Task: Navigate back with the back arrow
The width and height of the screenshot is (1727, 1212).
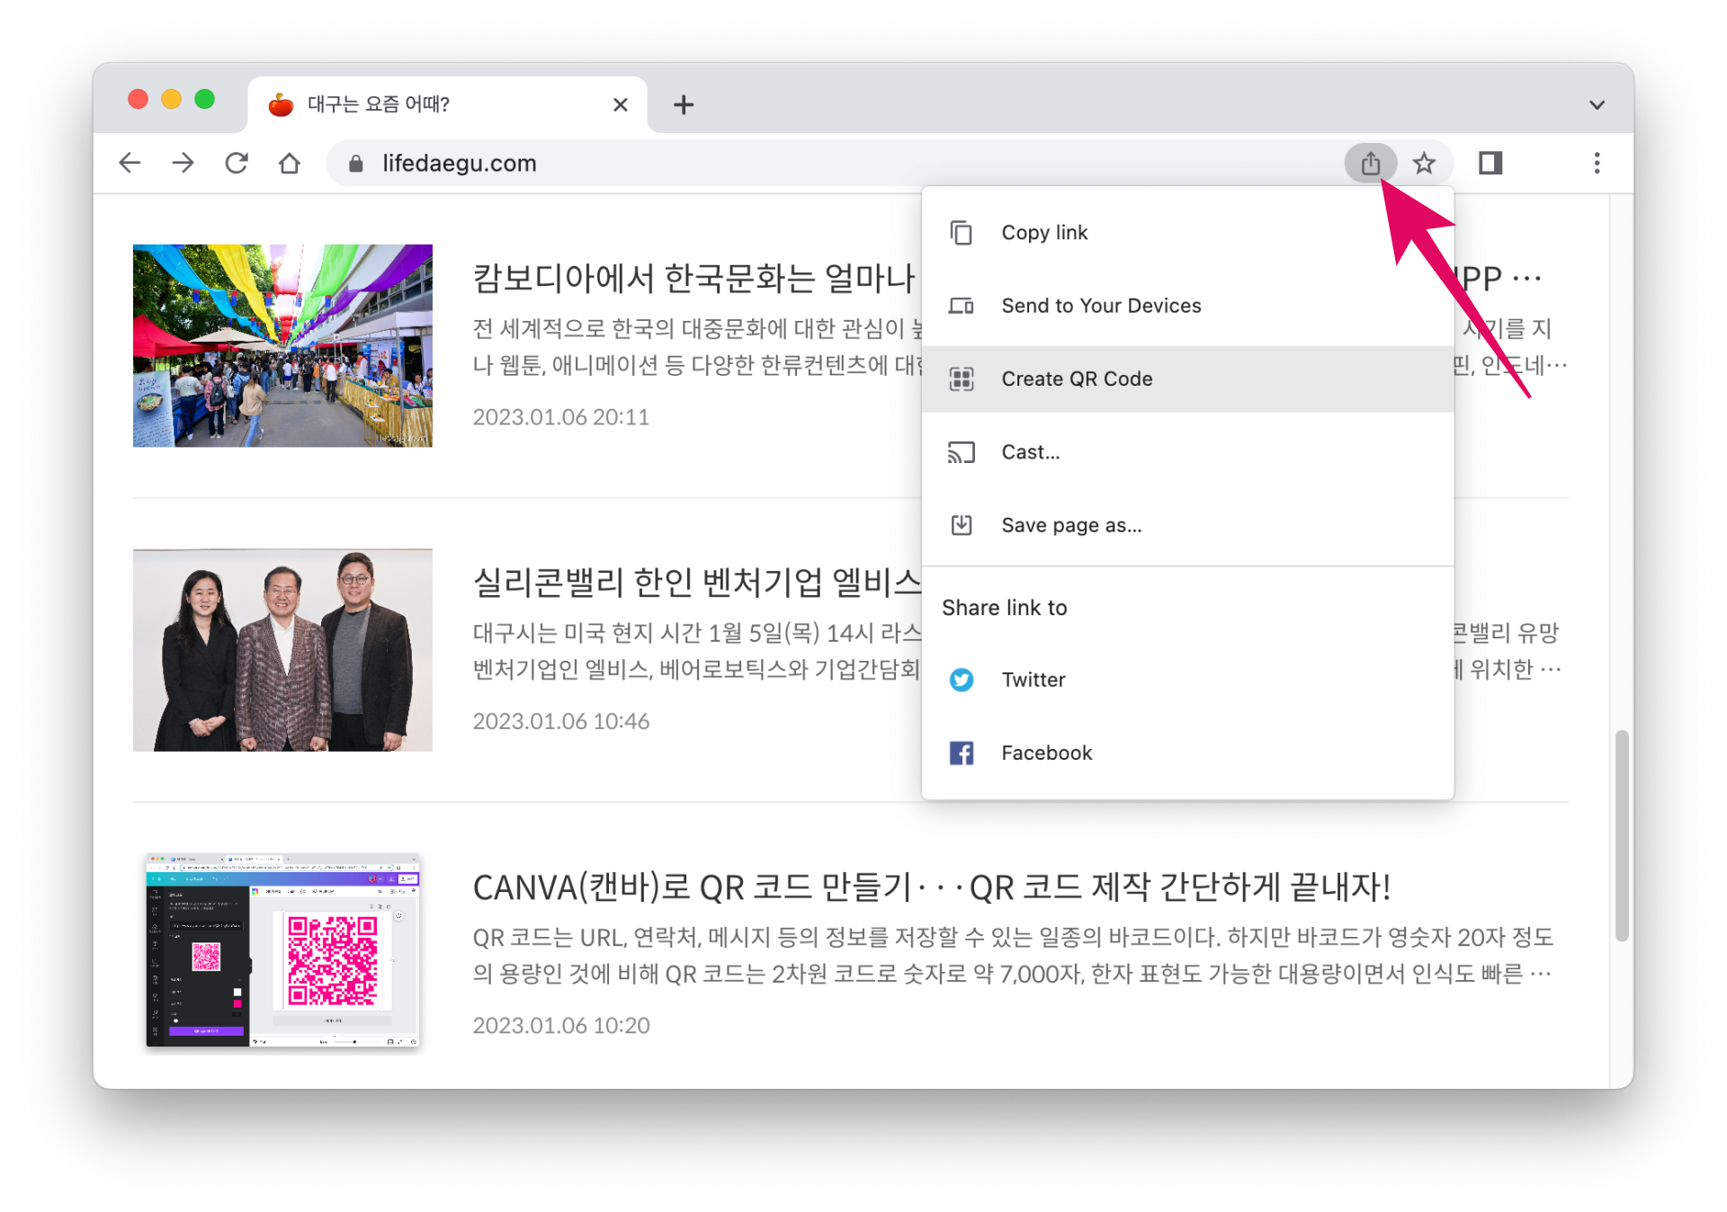Action: pyautogui.click(x=130, y=163)
